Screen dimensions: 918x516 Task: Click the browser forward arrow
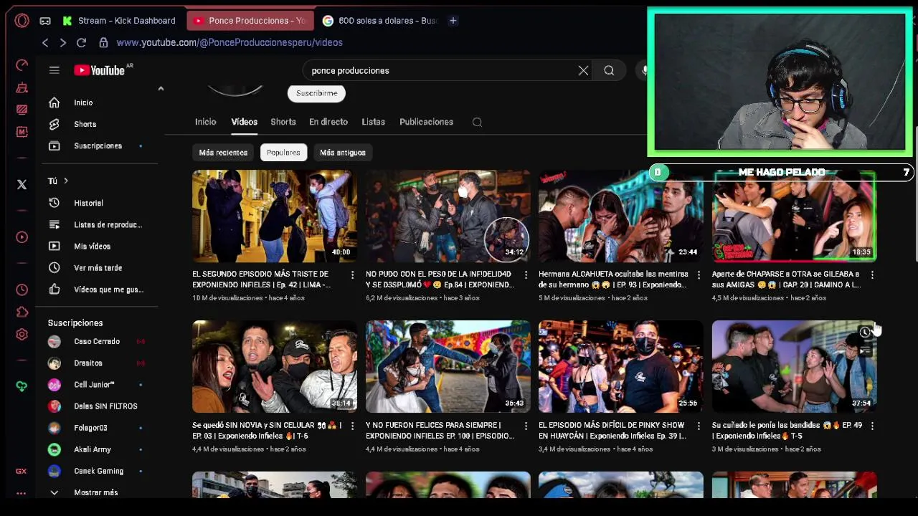coord(63,43)
